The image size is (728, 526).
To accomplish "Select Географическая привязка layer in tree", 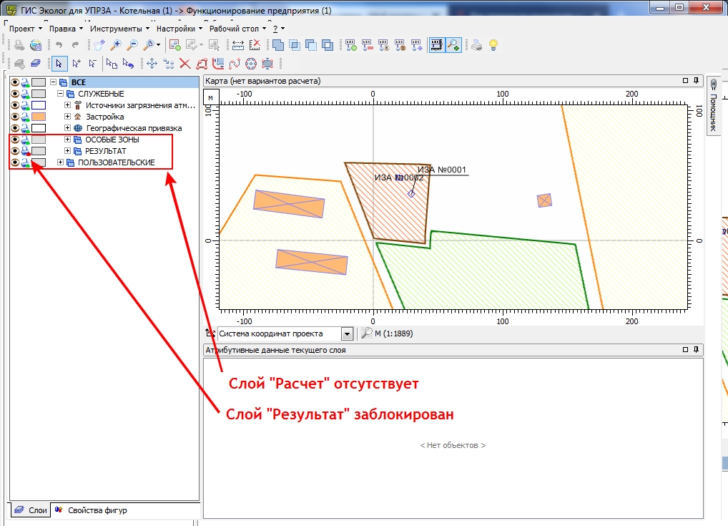I will pos(134,128).
